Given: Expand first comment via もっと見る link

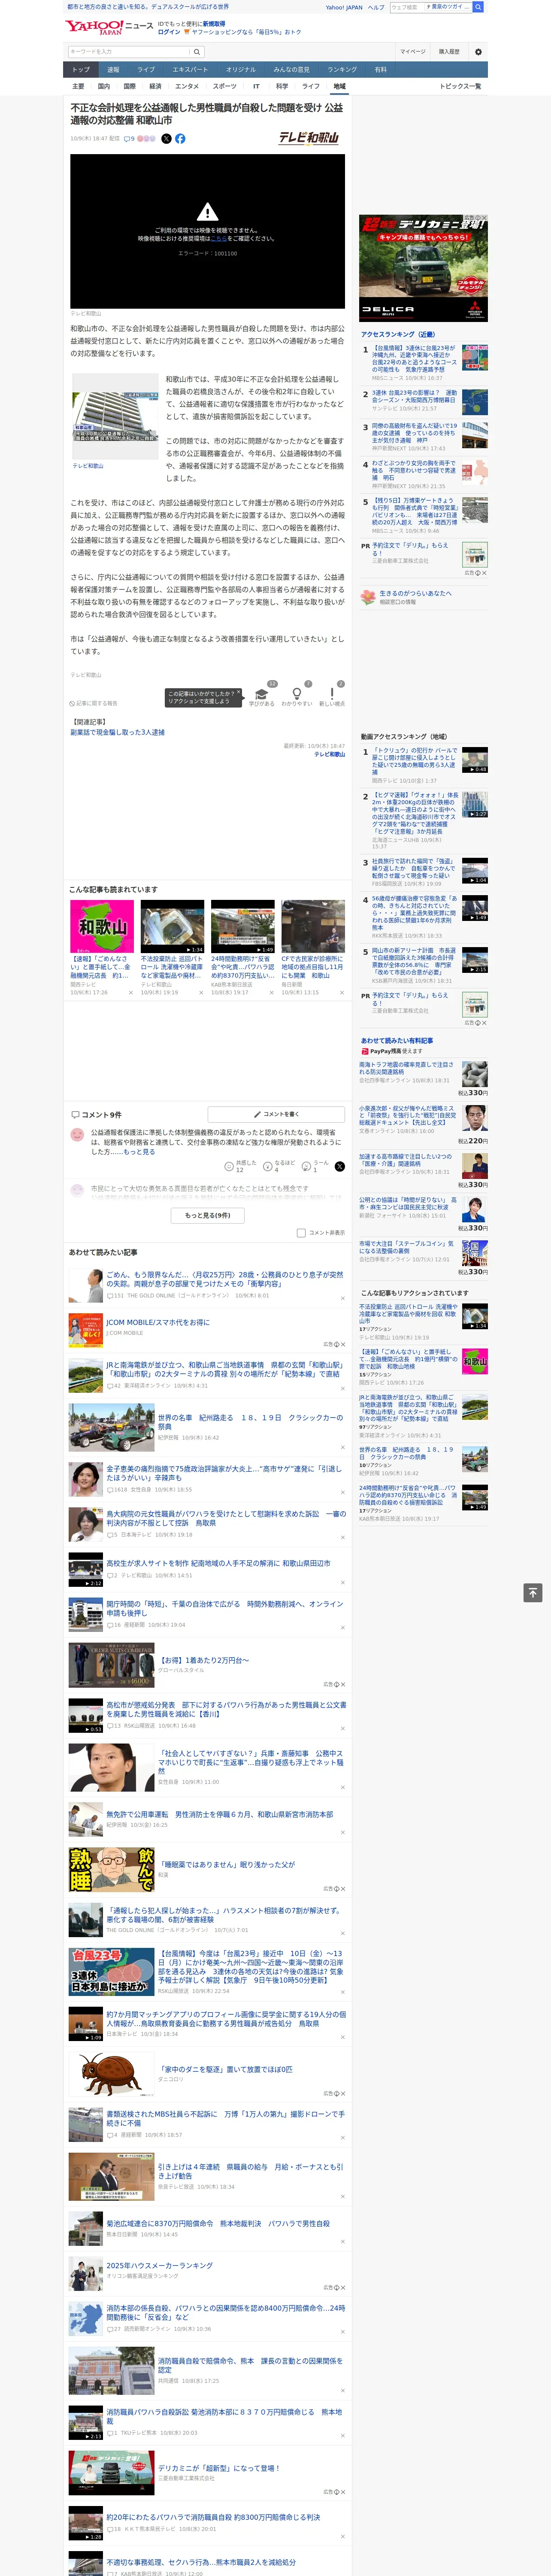Looking at the screenshot, I should coord(139,1152).
